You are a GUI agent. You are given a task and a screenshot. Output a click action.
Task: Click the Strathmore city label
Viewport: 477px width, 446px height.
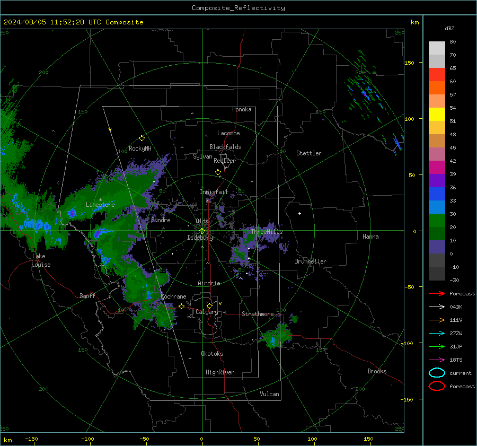pyautogui.click(x=258, y=314)
